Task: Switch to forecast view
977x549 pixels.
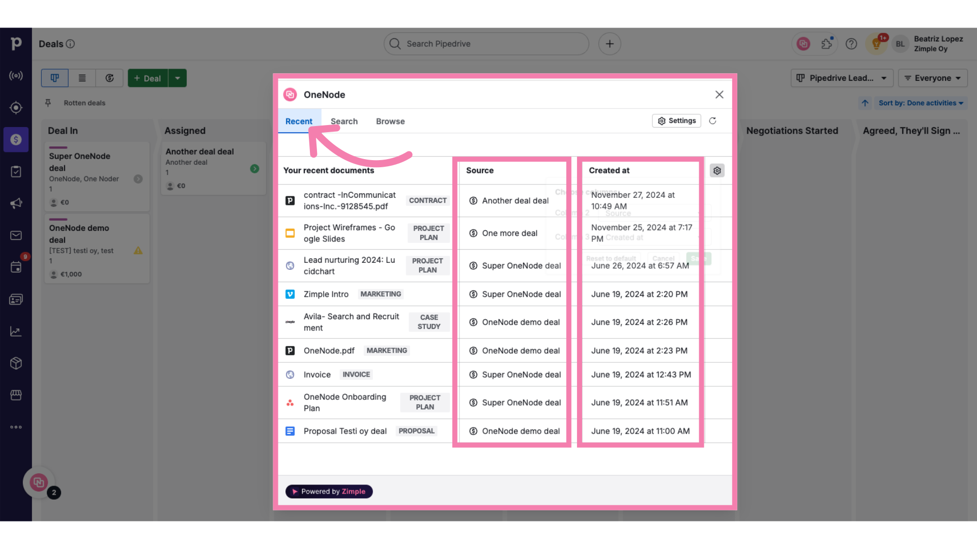Action: point(109,78)
